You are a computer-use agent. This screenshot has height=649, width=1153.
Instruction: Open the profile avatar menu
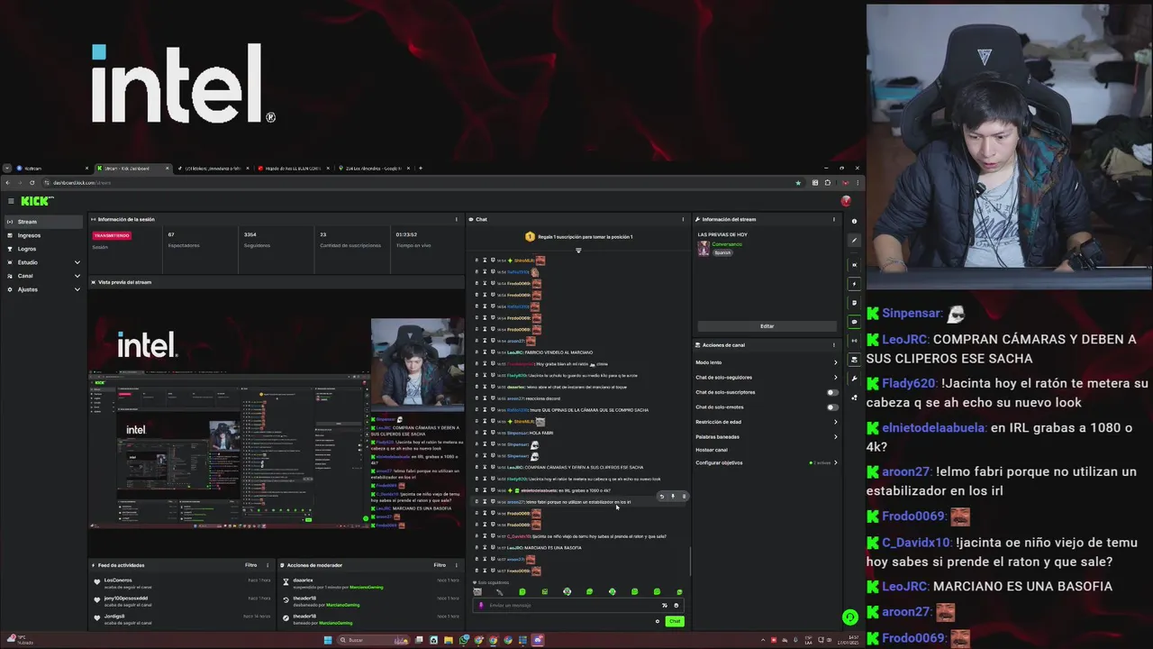pyautogui.click(x=846, y=201)
